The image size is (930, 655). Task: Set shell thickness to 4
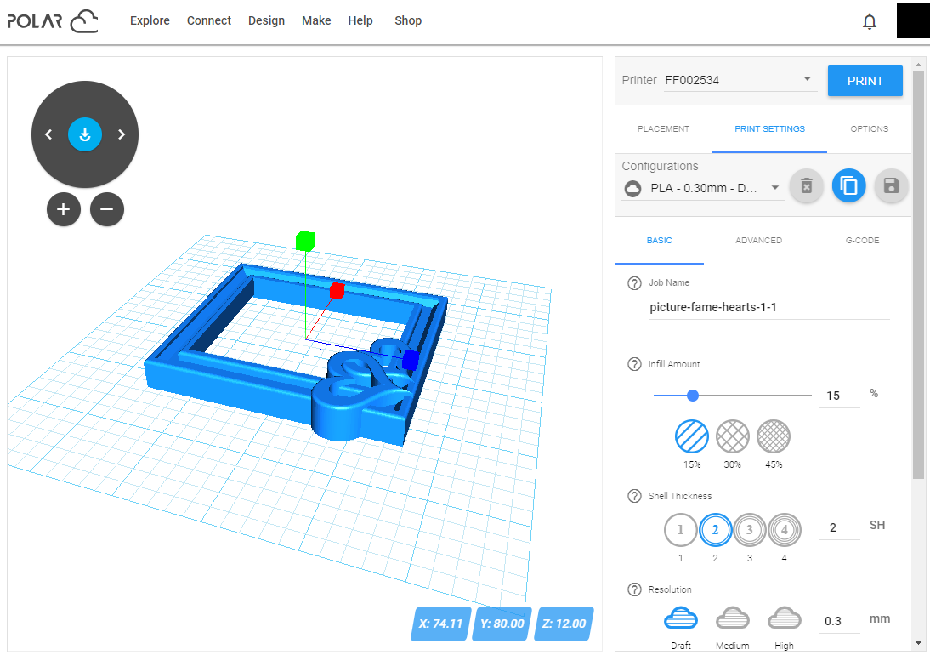tap(784, 530)
